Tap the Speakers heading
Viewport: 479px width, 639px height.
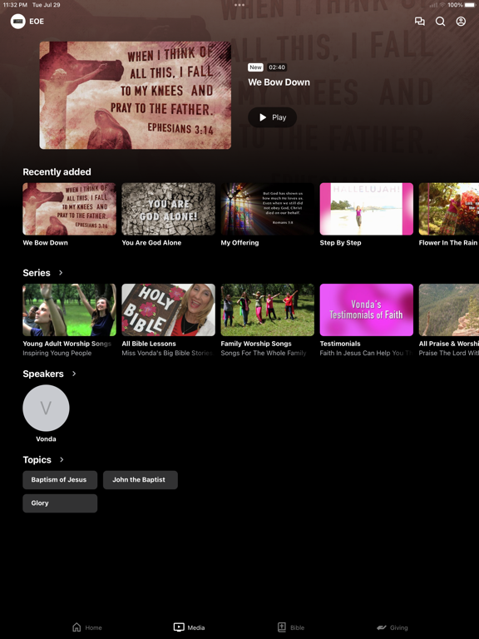click(43, 374)
